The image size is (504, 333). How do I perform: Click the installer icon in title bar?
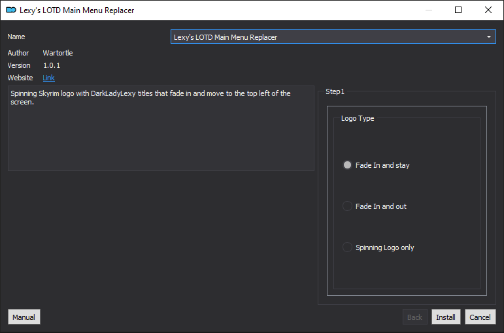[x=11, y=10]
